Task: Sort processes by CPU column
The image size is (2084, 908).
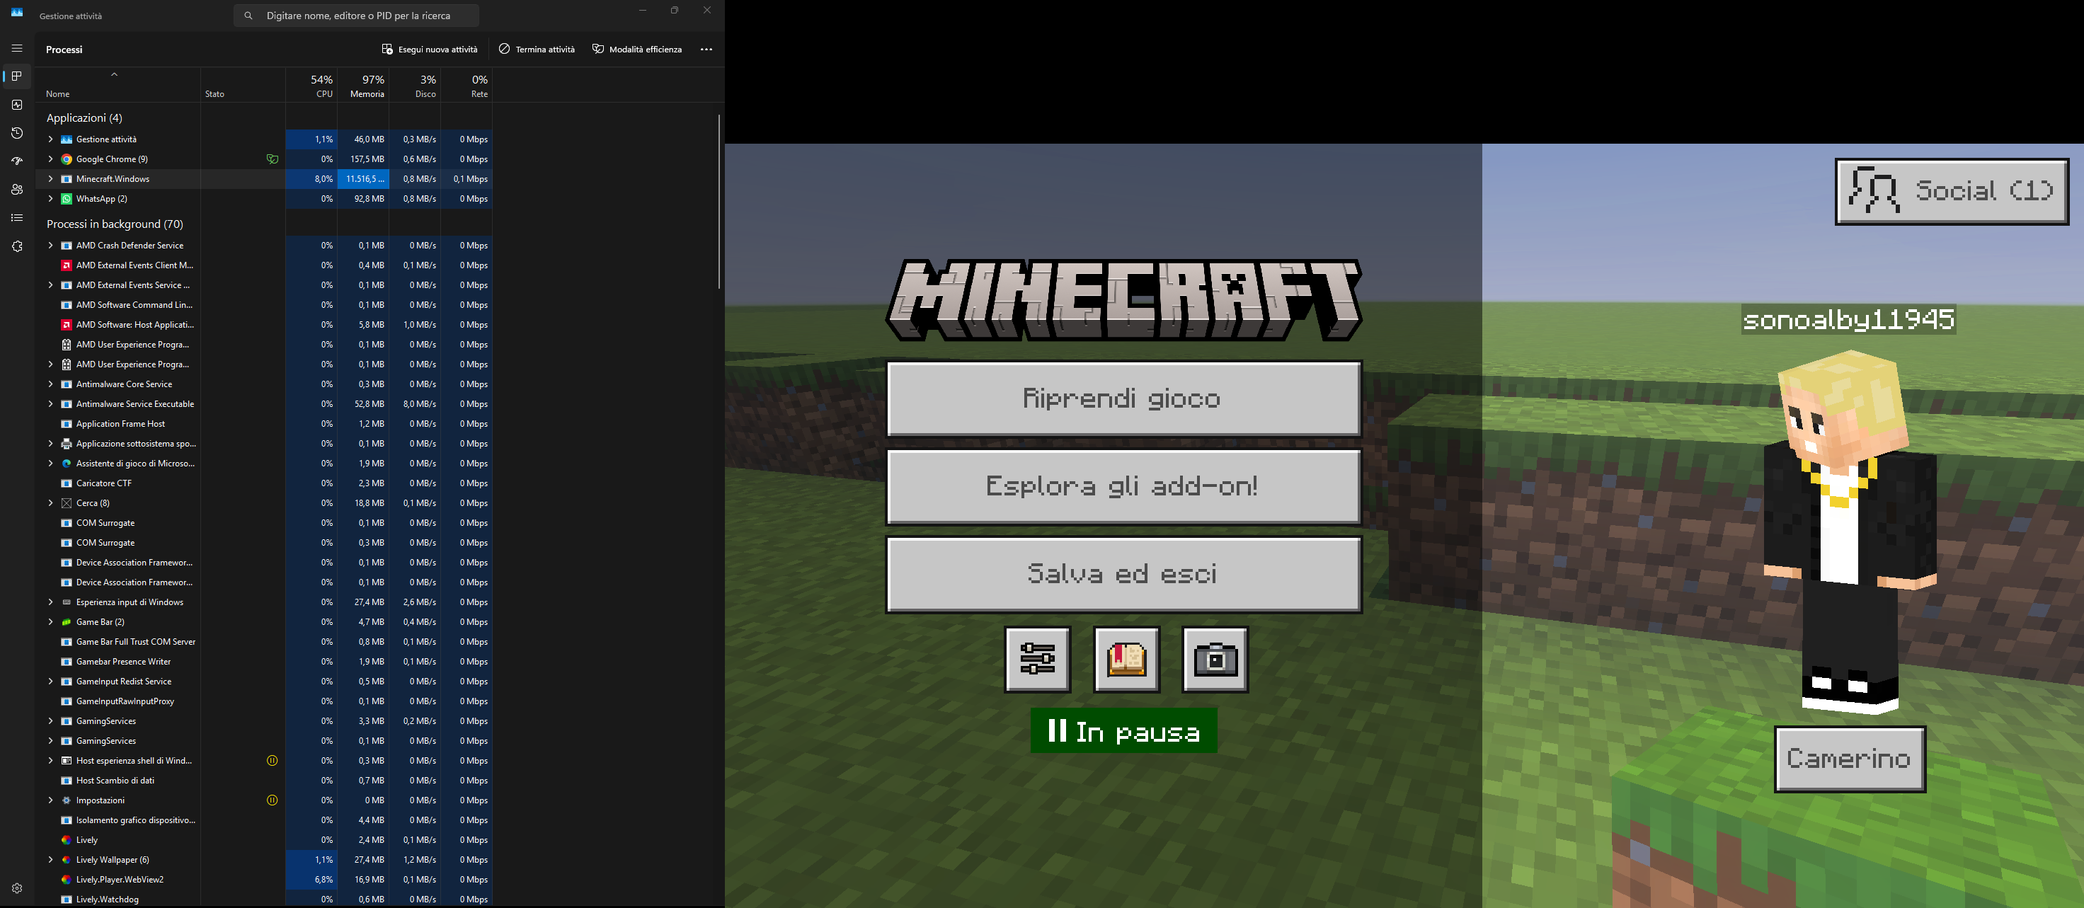Action: 321,85
